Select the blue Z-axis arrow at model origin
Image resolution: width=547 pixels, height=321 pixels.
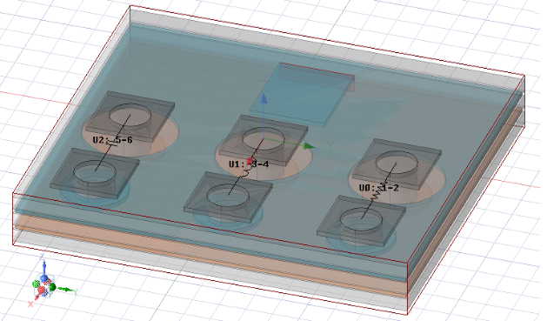click(264, 99)
